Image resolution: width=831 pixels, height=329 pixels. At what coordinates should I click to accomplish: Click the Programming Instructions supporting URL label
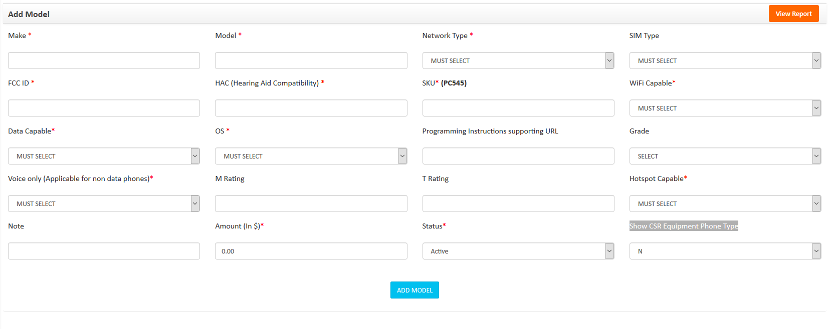coord(490,131)
